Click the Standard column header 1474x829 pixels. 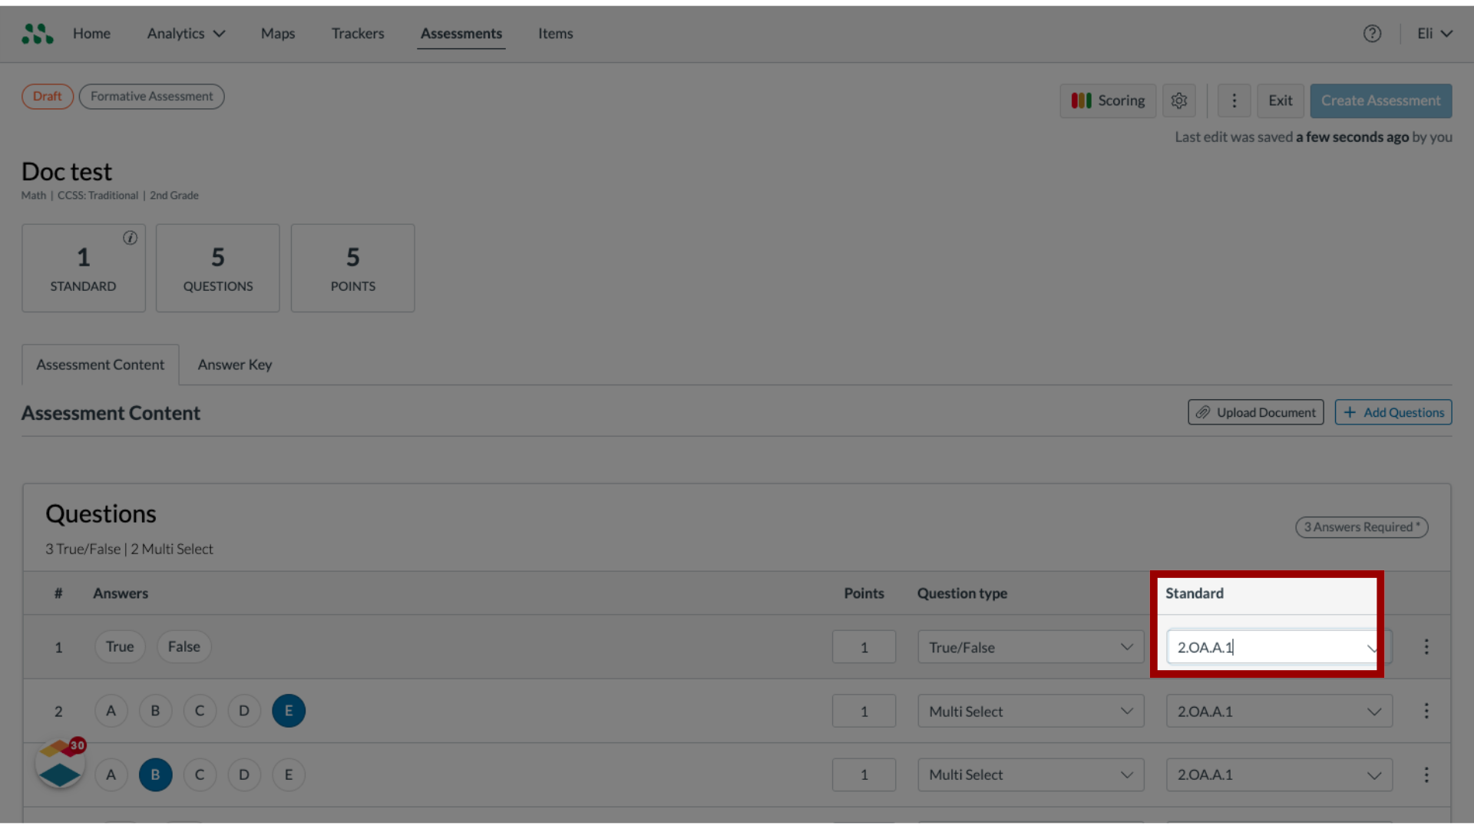[x=1195, y=593]
